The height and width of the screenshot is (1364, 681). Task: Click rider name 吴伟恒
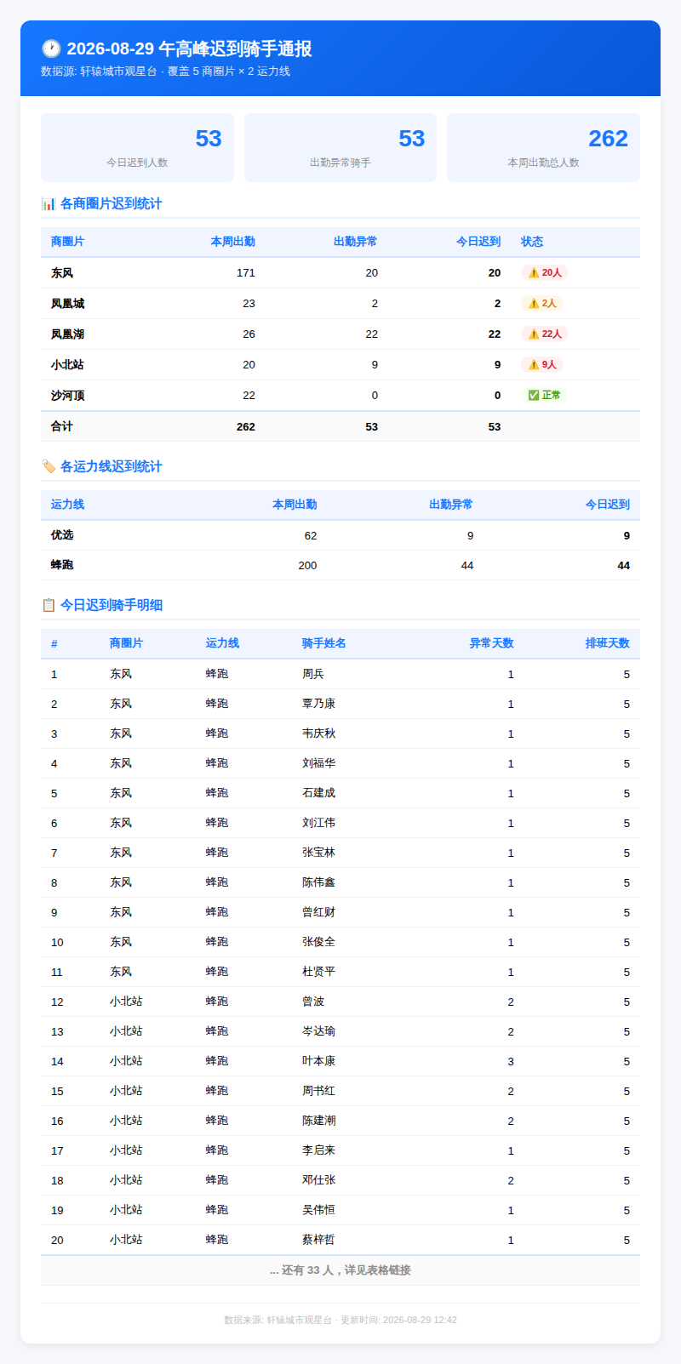(319, 1210)
